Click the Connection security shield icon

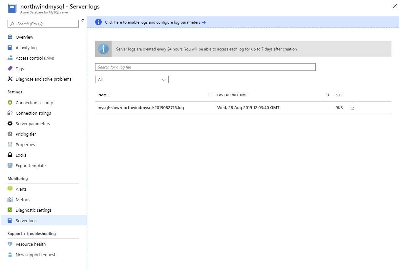[x=10, y=103]
